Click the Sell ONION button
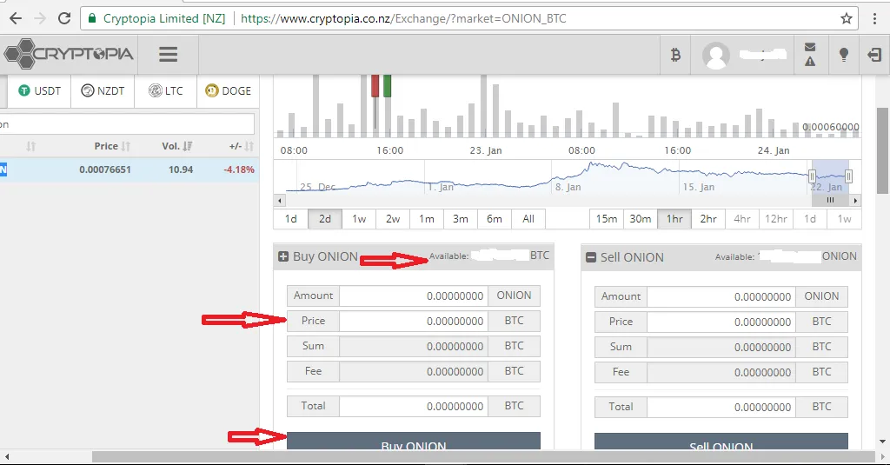The width and height of the screenshot is (890, 465). [x=721, y=443]
